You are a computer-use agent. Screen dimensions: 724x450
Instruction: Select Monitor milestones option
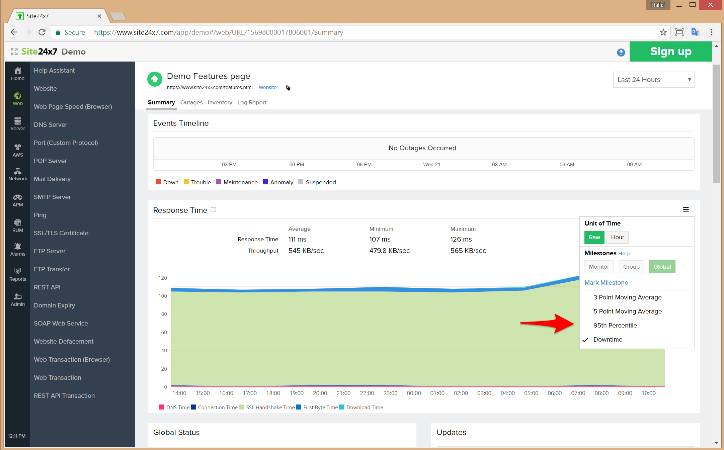(598, 267)
